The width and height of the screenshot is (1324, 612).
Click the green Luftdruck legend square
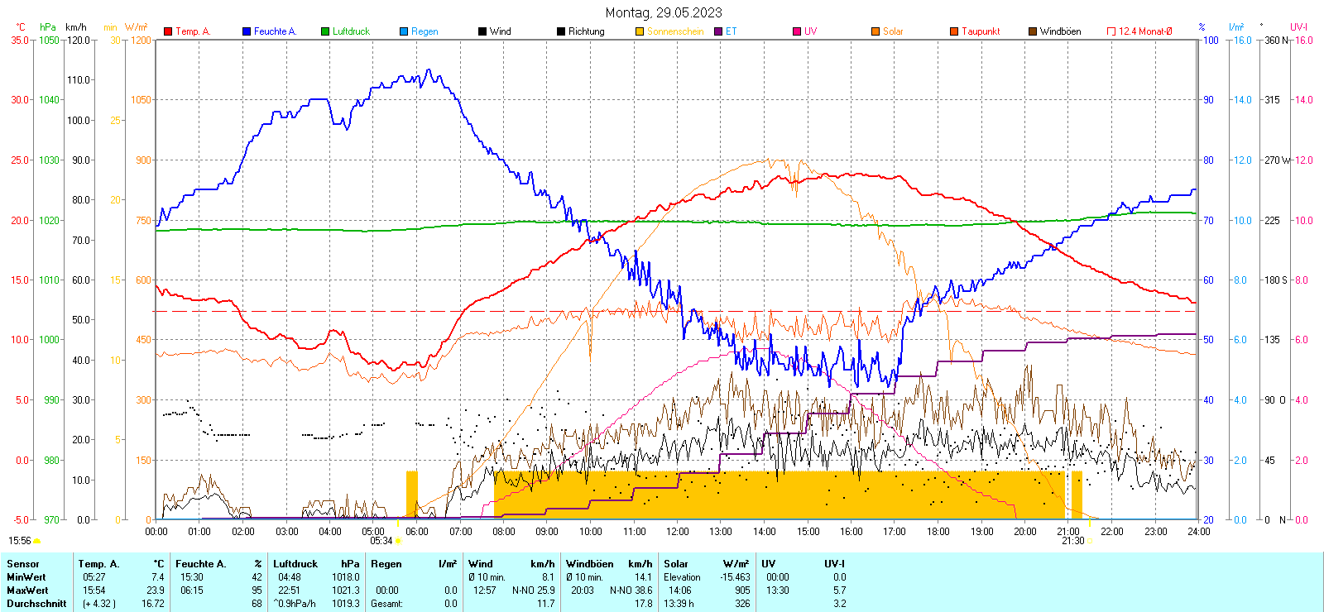pos(325,31)
